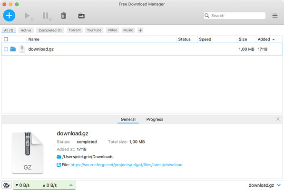284x190 pixels.
Task: Switch to the Progress tab
Action: click(155, 119)
